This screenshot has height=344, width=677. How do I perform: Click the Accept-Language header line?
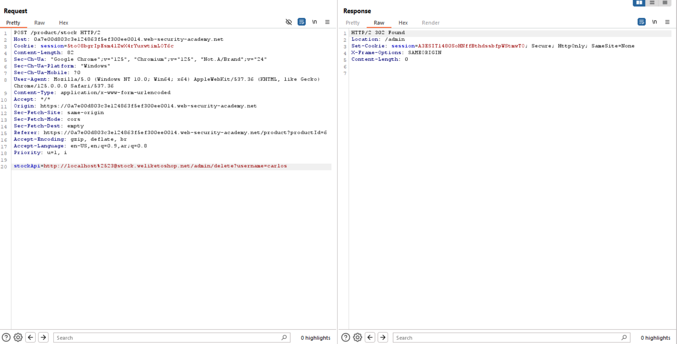pos(80,146)
